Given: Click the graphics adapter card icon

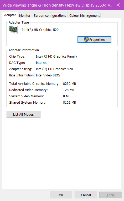Looking at the screenshot, I should point(14,30).
